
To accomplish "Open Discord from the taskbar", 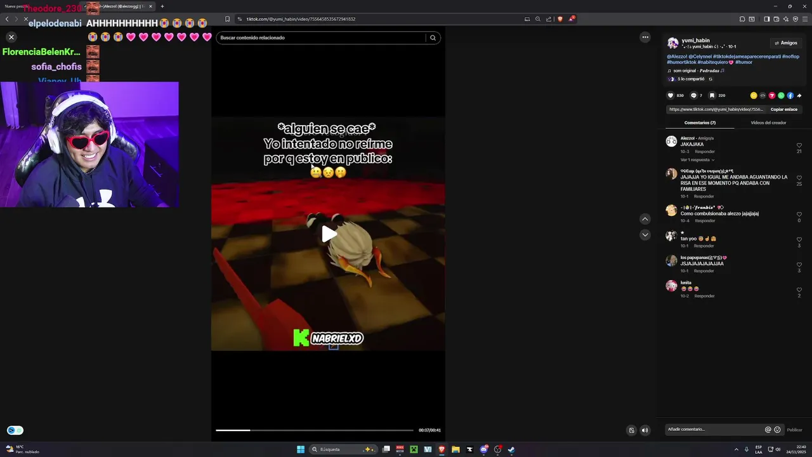I will point(483,449).
